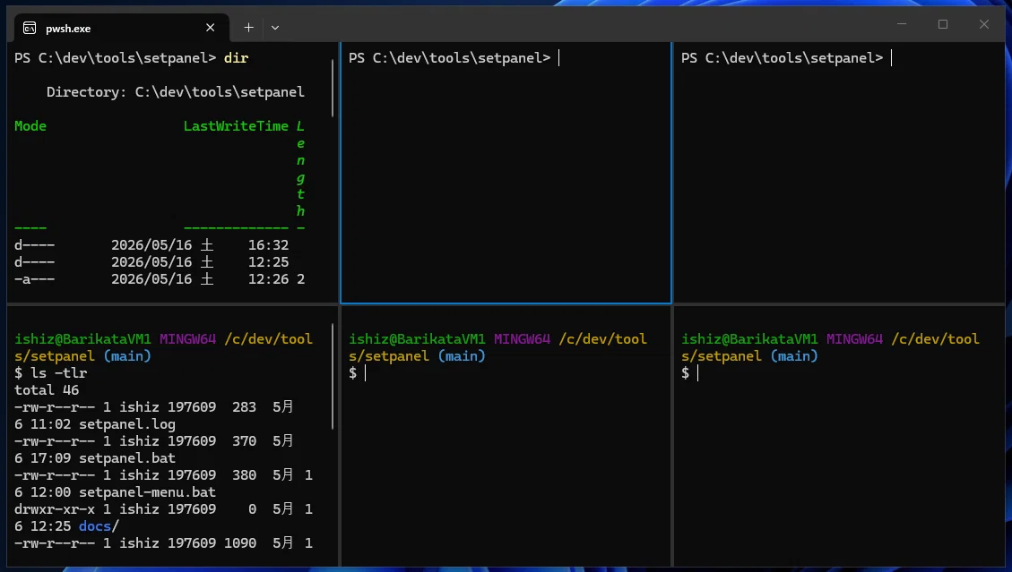This screenshot has width=1012, height=572.
Task: Click '(main)' branch label in bottom-left pane
Action: (x=127, y=356)
